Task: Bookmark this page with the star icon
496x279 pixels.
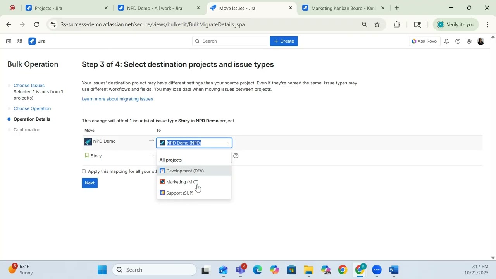Action: tap(377, 24)
